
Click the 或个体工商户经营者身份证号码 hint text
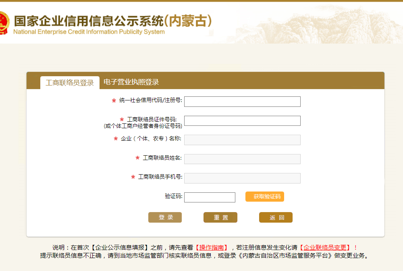[x=143, y=126]
